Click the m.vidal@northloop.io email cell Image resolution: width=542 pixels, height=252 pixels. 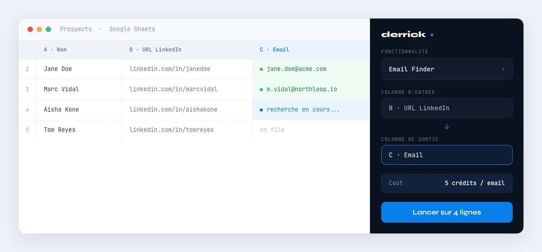(x=311, y=89)
